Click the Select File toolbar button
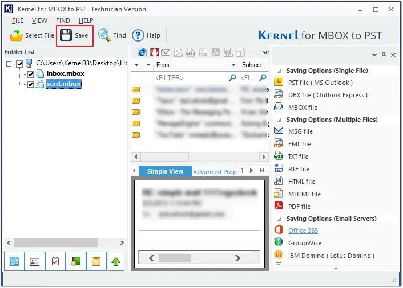 pos(32,35)
